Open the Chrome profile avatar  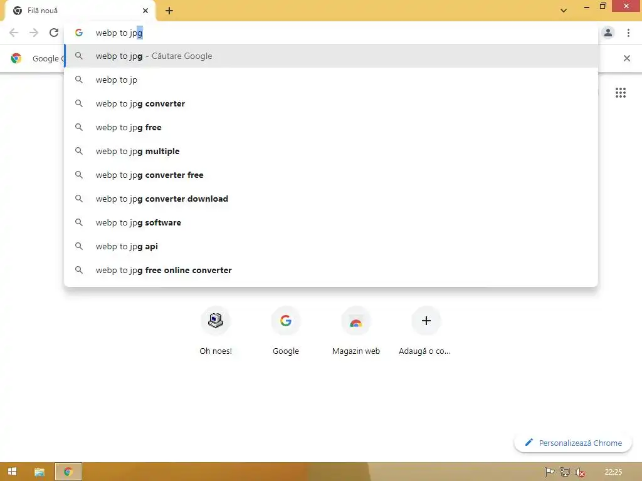[x=608, y=33]
